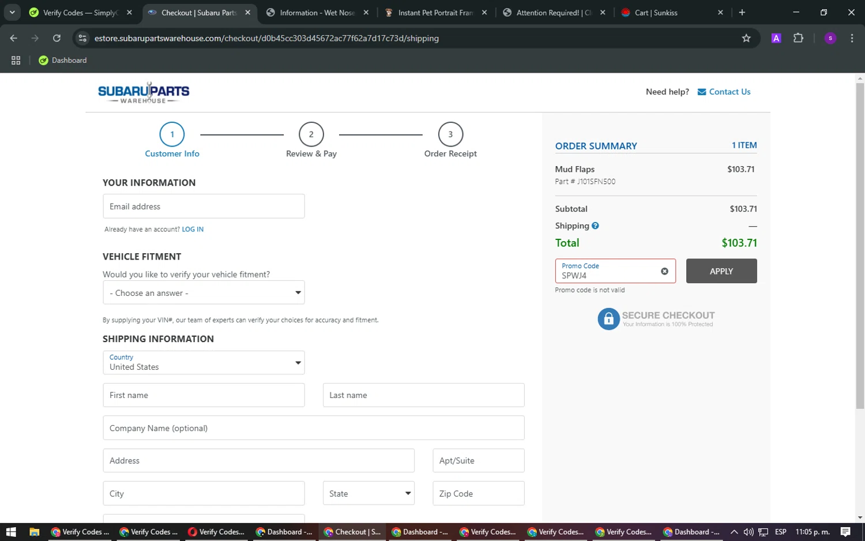Screen dimensions: 865x541
Task: Click the green Total $103.71 amount
Action: pyautogui.click(x=739, y=243)
